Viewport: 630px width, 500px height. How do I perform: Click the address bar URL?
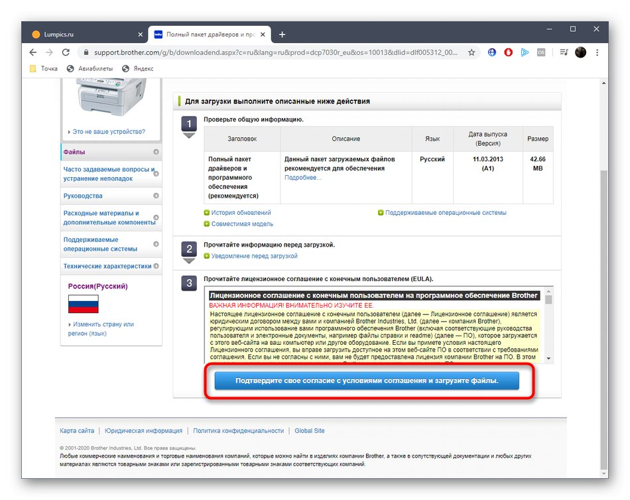(276, 52)
